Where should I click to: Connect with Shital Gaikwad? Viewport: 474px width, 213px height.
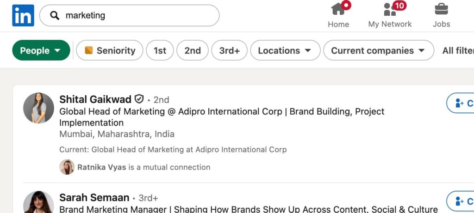[x=460, y=103]
